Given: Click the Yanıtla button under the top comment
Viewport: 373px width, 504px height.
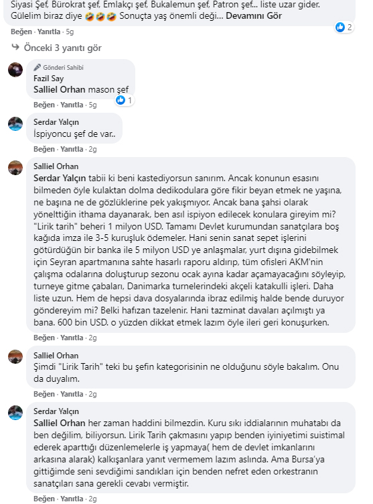Looking at the screenshot, I should pos(49,32).
